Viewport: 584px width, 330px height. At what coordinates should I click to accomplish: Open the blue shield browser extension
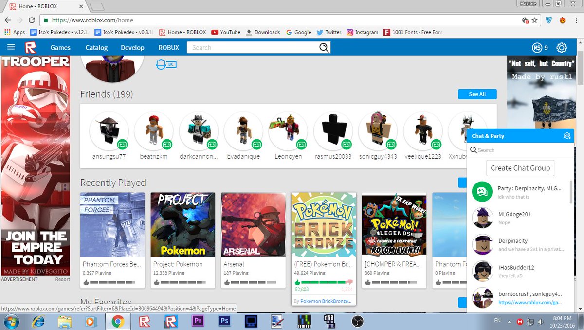click(549, 20)
